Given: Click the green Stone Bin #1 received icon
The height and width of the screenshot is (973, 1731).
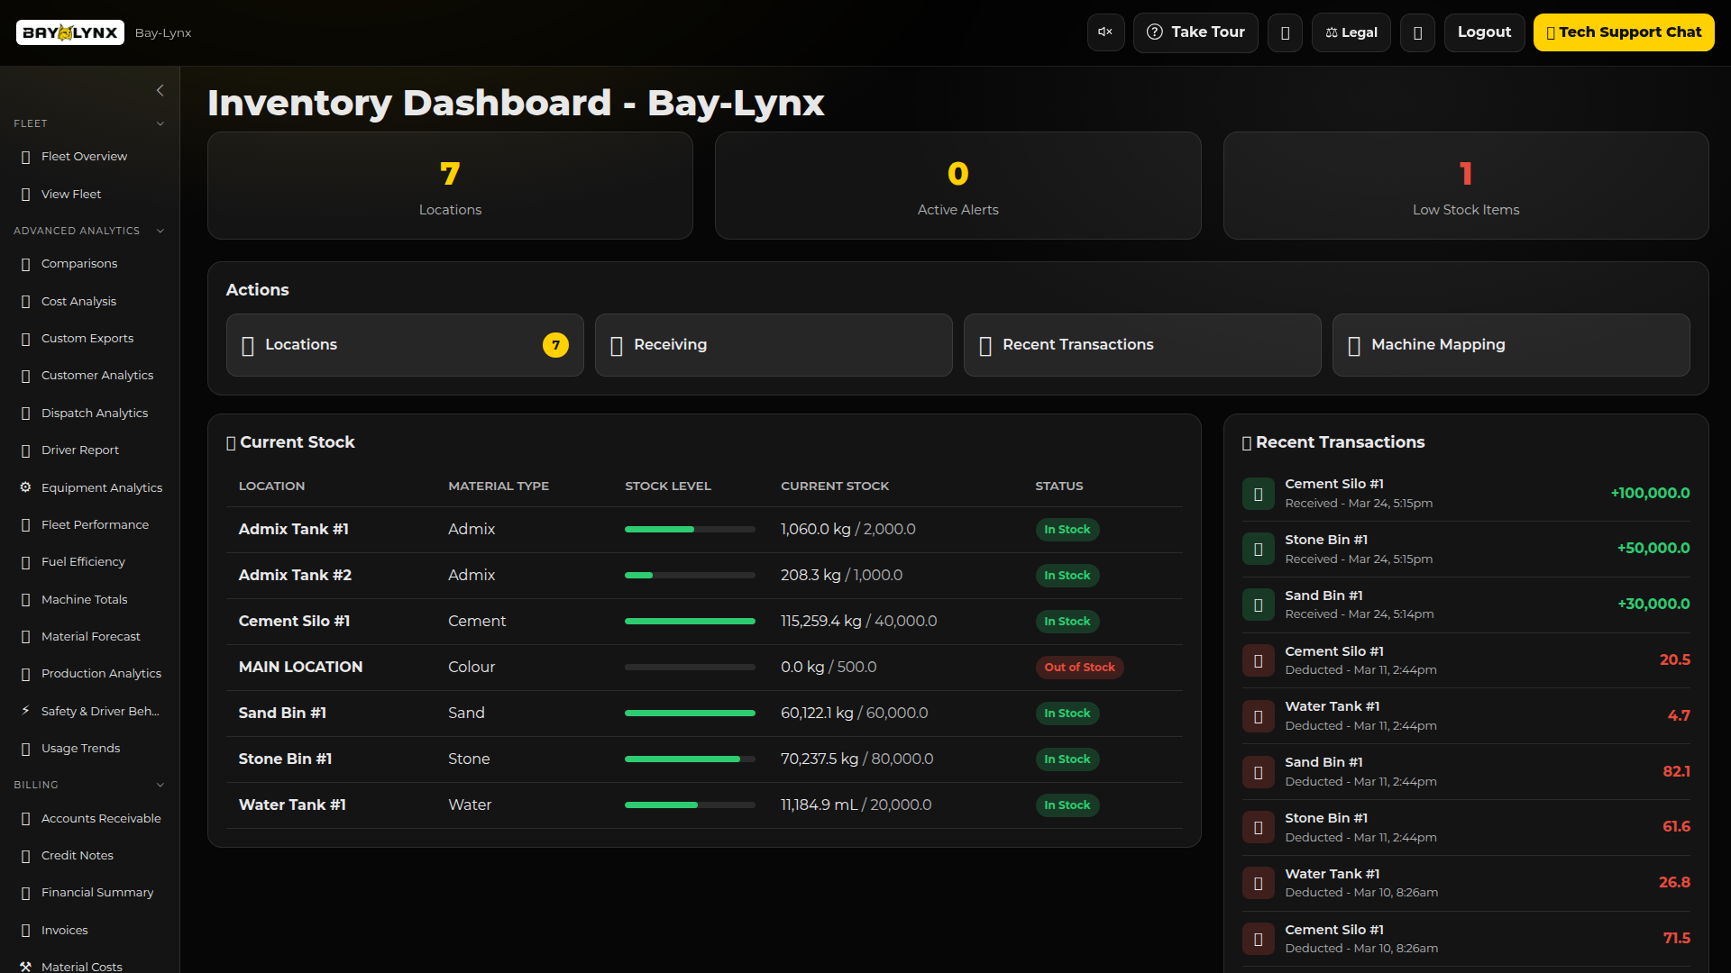Looking at the screenshot, I should (1258, 549).
